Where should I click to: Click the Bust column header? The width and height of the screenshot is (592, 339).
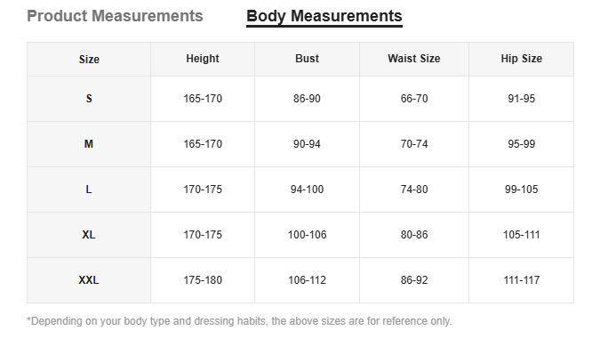pos(307,59)
